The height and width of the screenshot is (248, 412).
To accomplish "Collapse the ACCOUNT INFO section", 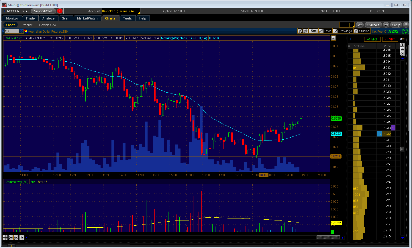I will 4,11.
